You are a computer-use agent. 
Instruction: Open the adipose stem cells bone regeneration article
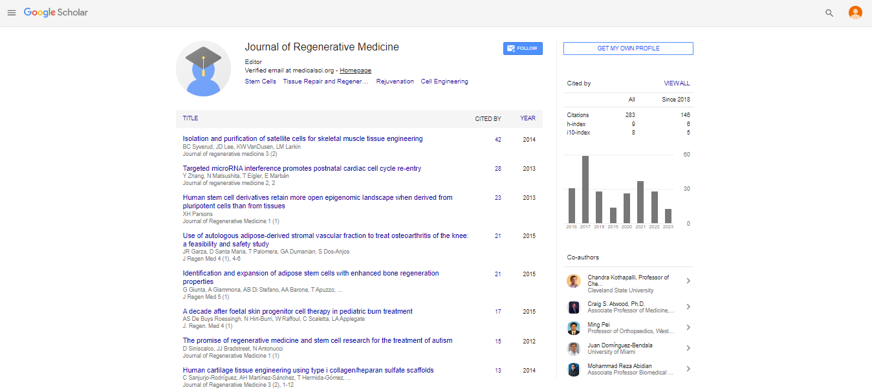coord(311,278)
